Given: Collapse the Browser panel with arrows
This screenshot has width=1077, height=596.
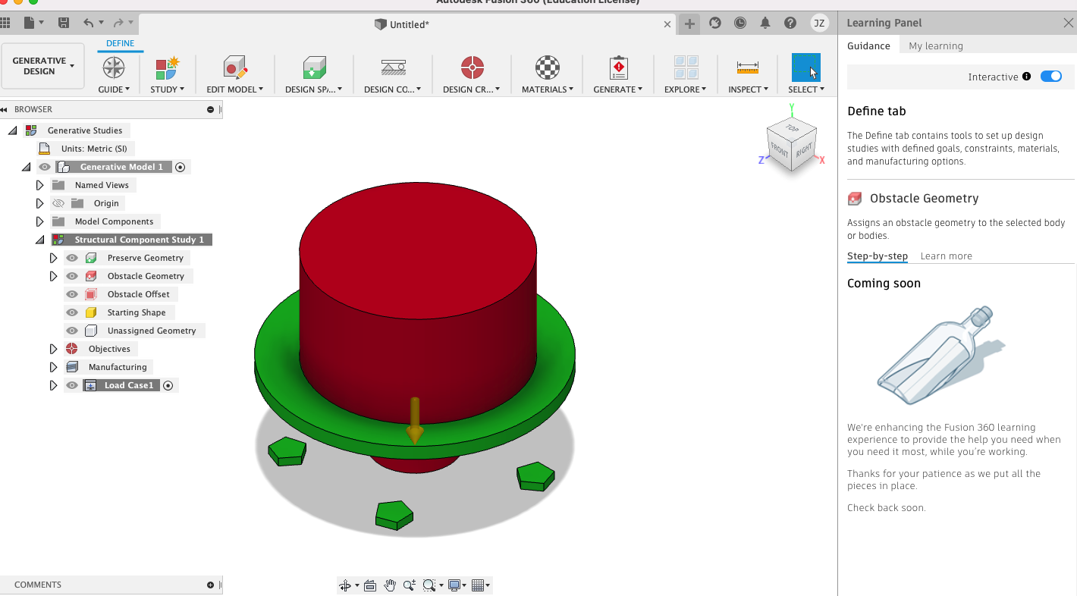Looking at the screenshot, I should coord(5,109).
